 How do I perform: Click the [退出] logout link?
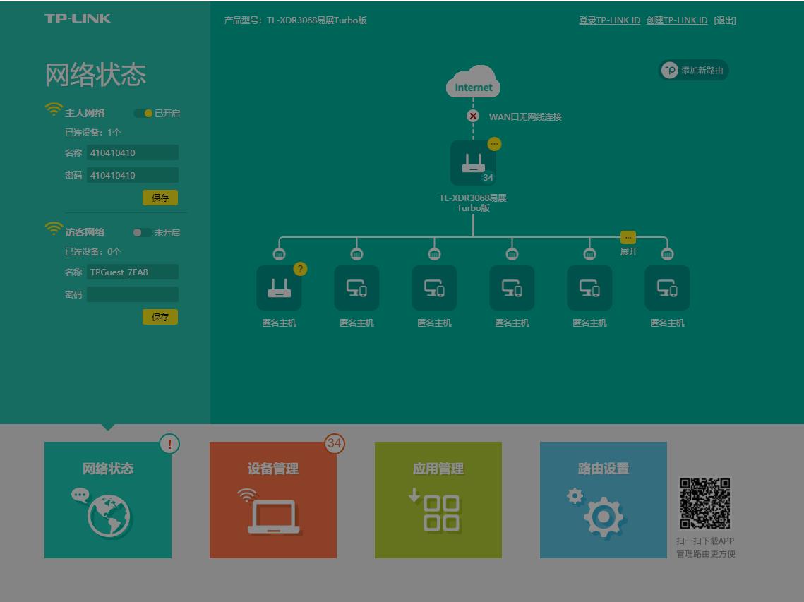(725, 20)
